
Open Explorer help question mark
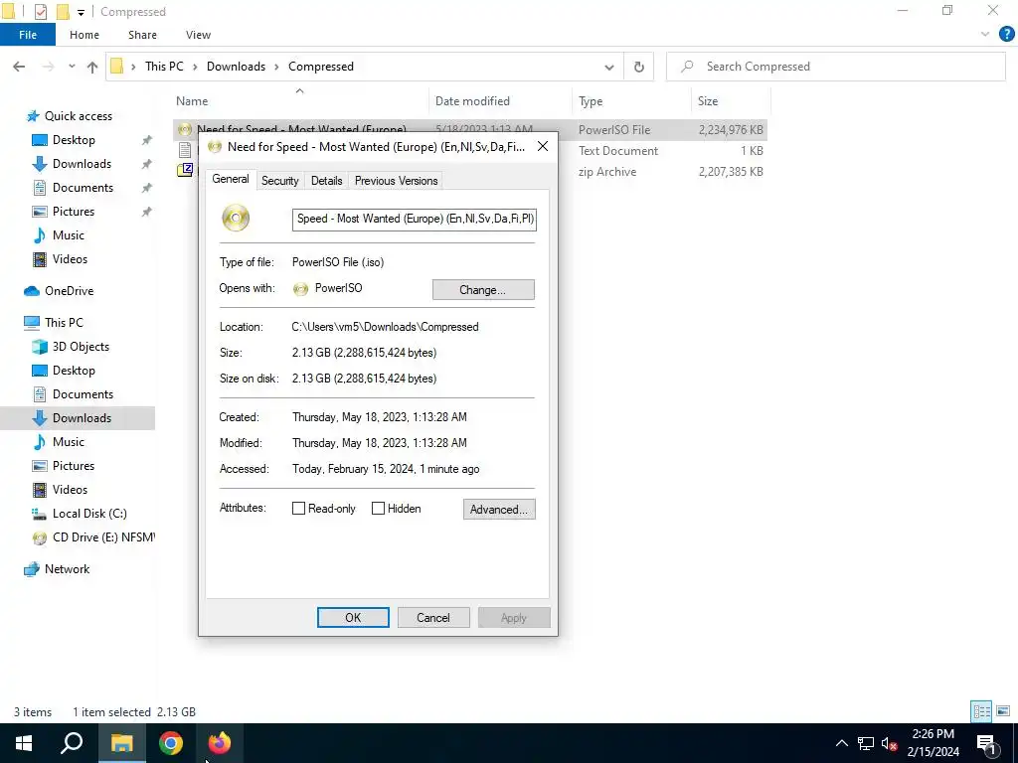(x=1006, y=35)
